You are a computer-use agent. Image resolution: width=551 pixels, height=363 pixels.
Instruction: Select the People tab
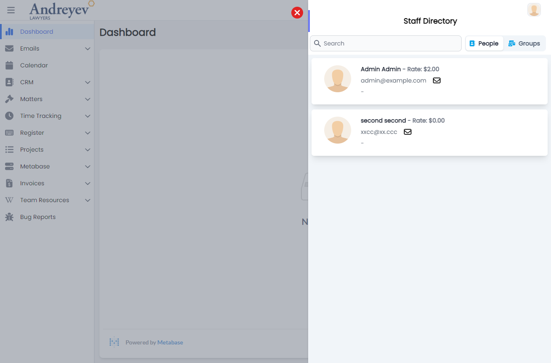tap(484, 43)
